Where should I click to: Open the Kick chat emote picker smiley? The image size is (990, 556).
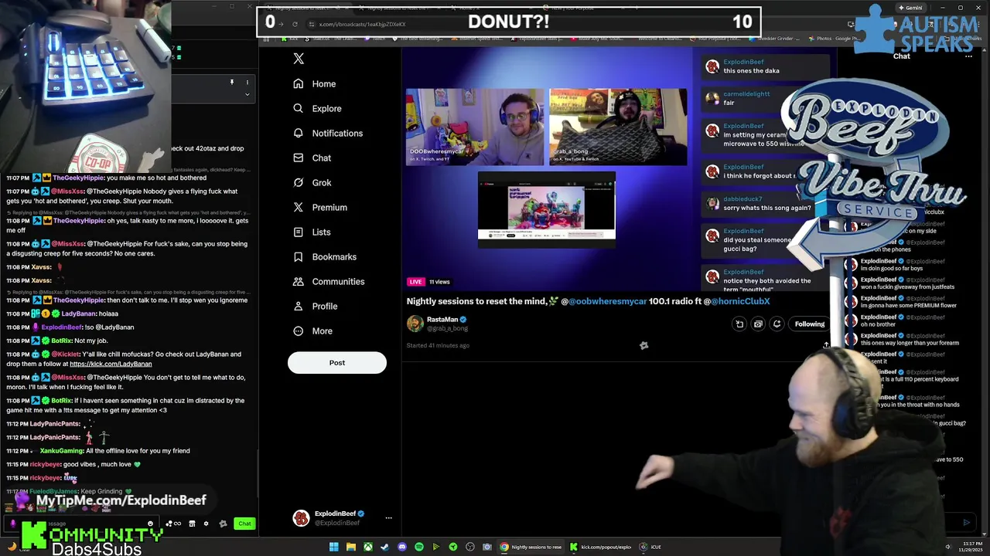[x=150, y=524]
